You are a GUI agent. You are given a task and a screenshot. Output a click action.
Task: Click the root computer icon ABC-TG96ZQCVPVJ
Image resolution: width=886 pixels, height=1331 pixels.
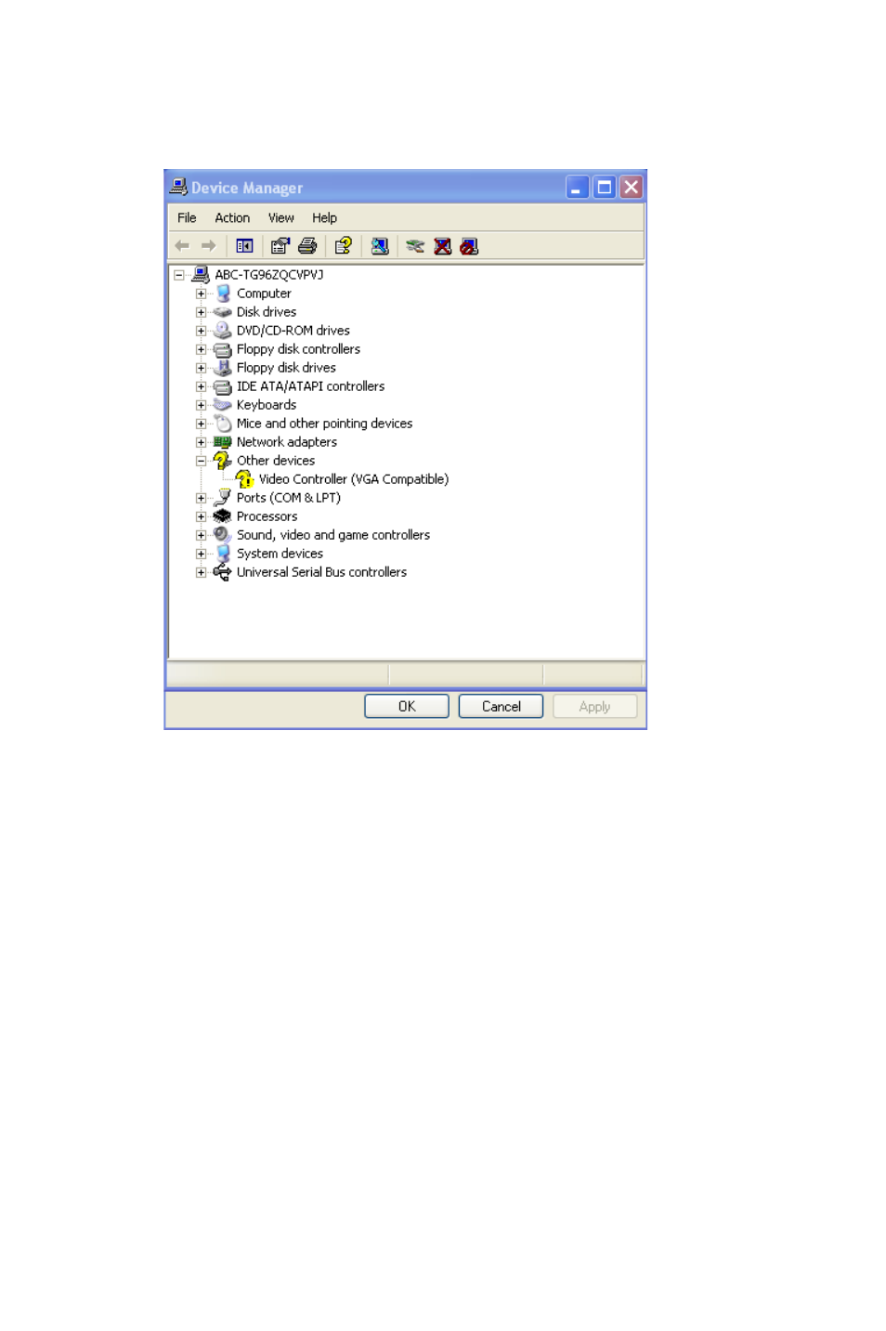pos(201,275)
